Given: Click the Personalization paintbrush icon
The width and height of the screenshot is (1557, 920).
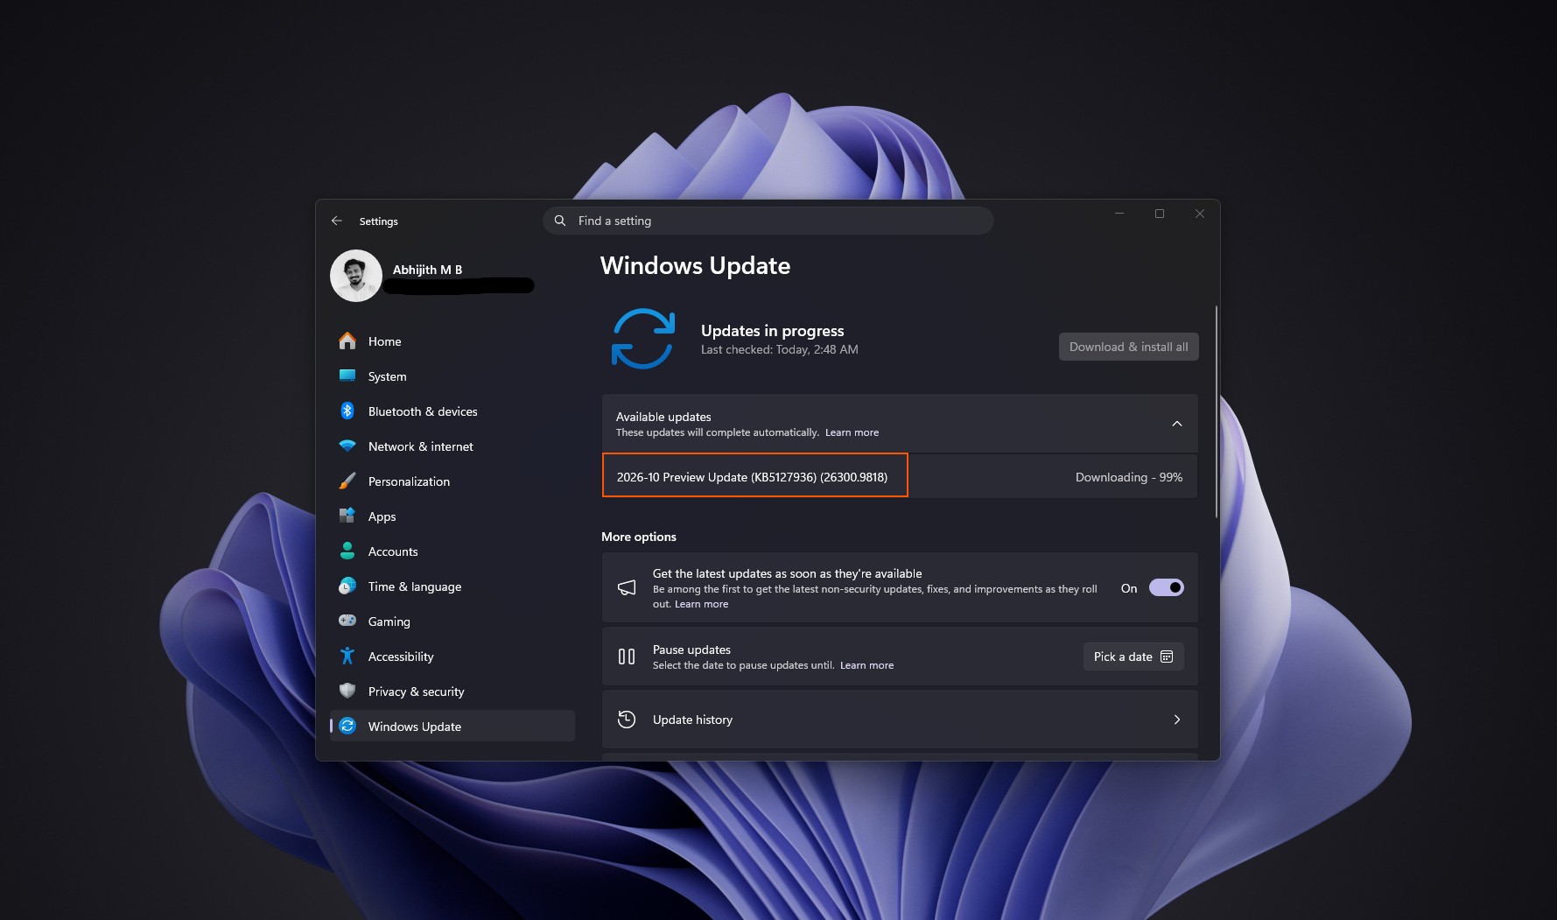Looking at the screenshot, I should pyautogui.click(x=347, y=481).
